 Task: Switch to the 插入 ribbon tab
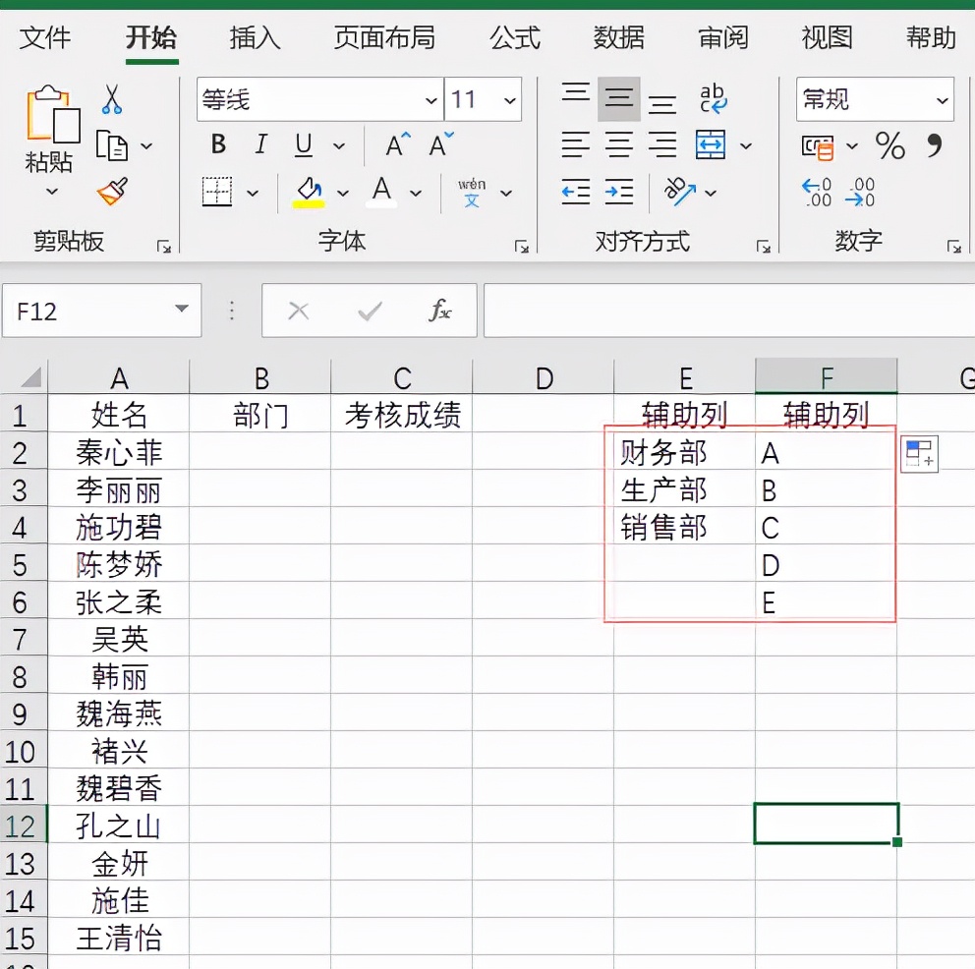pyautogui.click(x=255, y=38)
